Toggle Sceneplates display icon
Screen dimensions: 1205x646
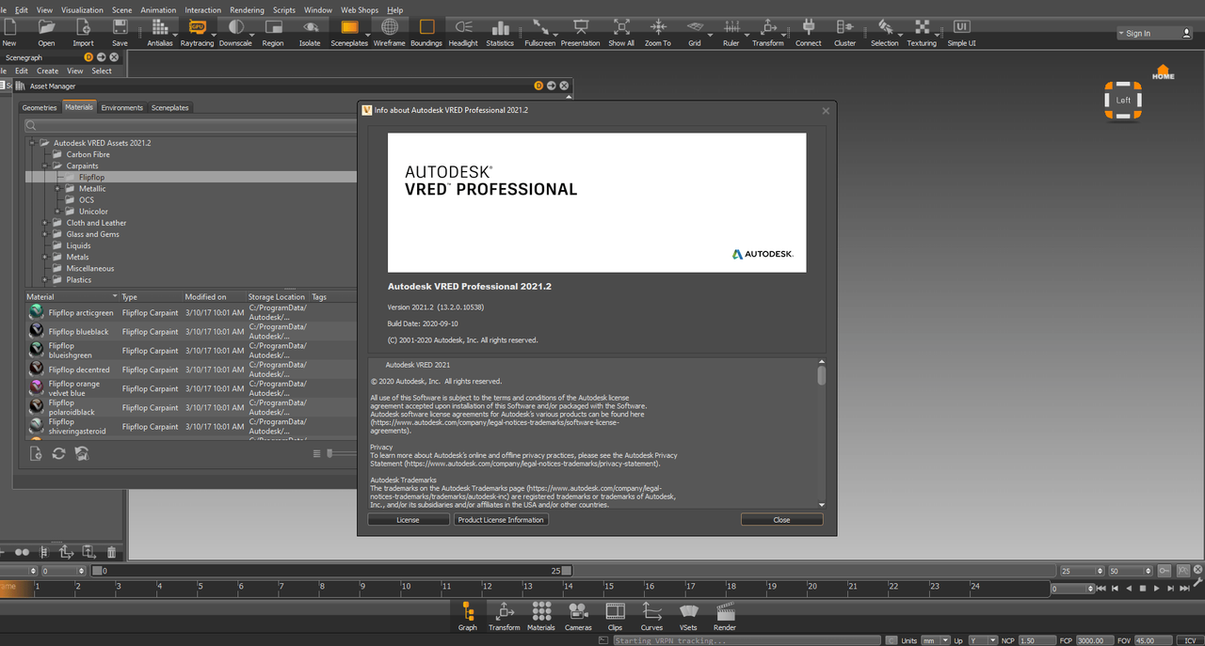coord(349,32)
